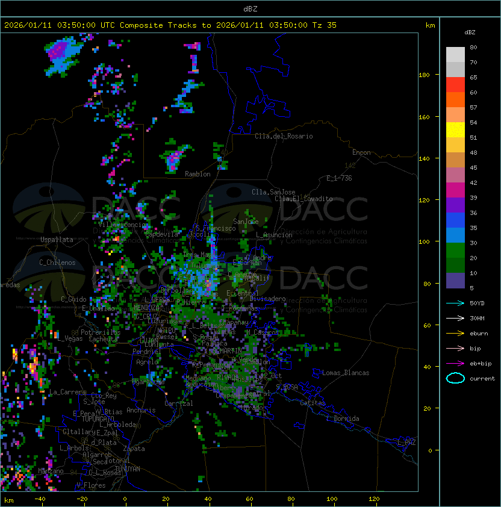
Task: Click the 'V_Flores' map label
Action: click(x=91, y=485)
